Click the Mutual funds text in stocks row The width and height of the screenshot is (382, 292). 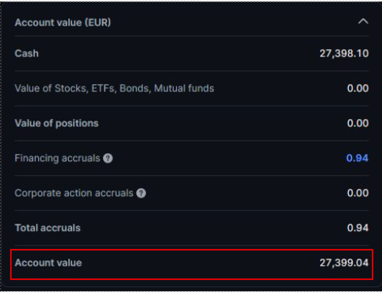pyautogui.click(x=184, y=88)
